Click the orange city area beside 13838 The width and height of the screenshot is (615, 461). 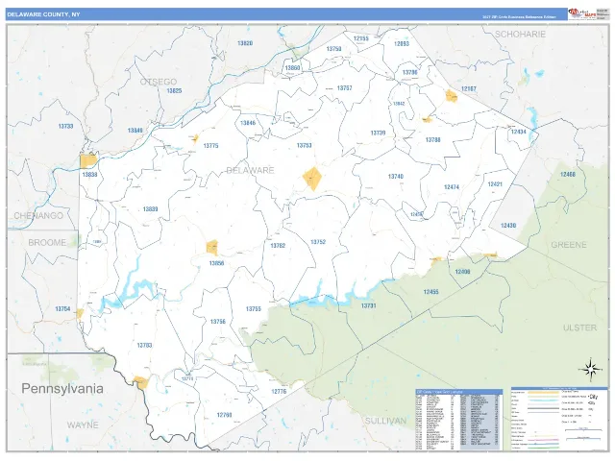(88, 161)
